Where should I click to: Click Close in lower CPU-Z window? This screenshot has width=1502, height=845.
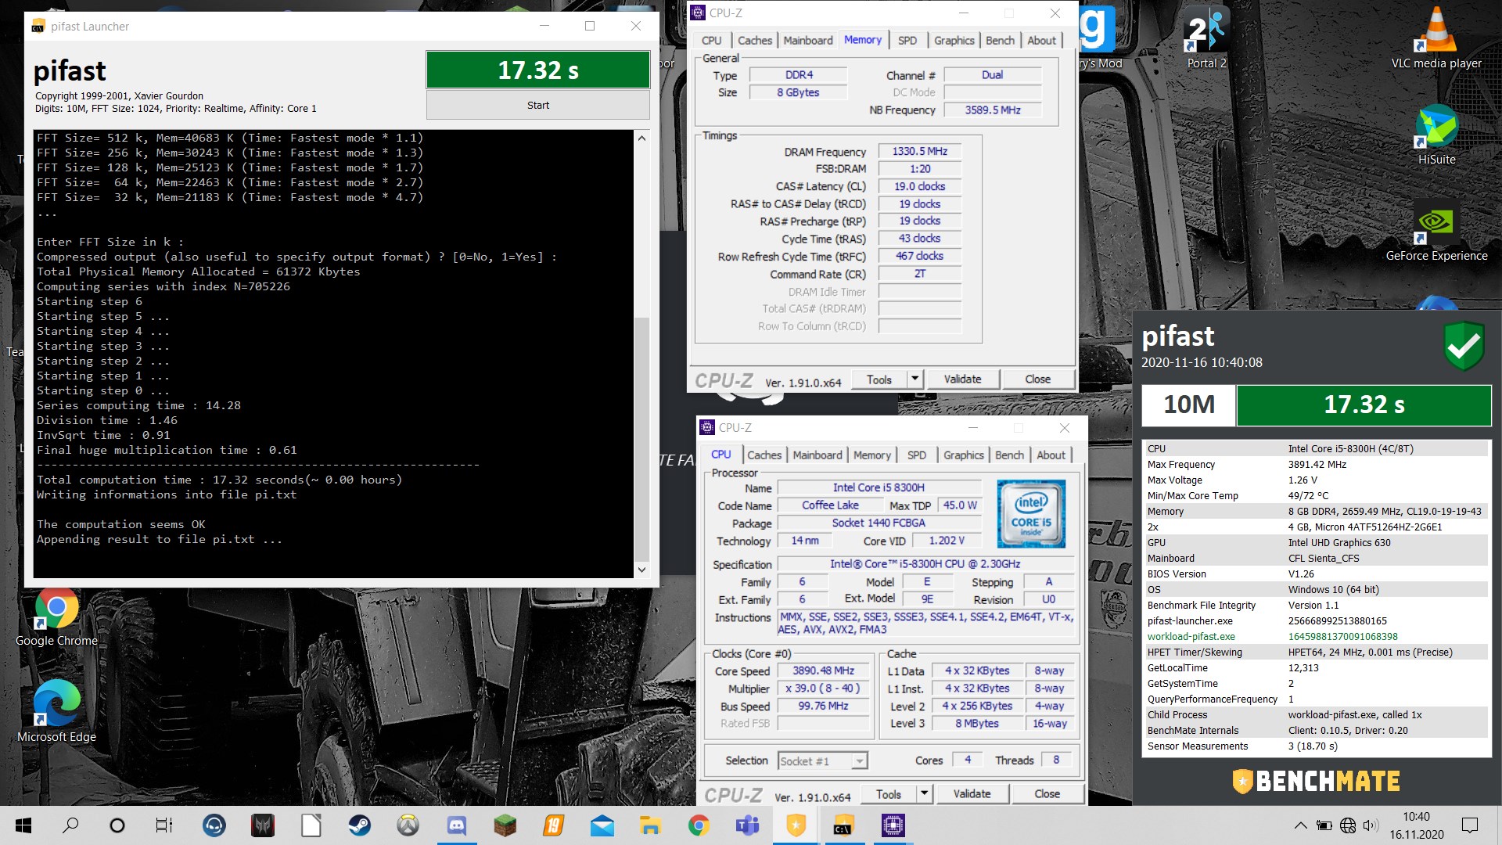1047,793
